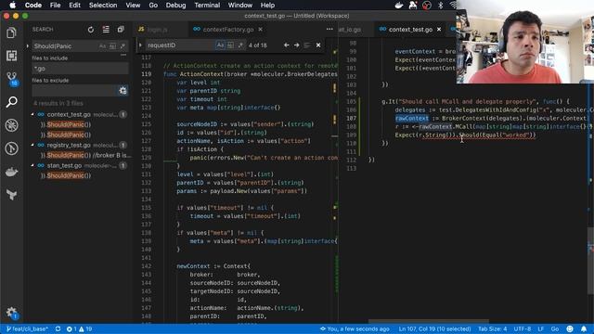The image size is (594, 334).
Task: Open the Search view magnifier icon
Action: tap(12, 102)
